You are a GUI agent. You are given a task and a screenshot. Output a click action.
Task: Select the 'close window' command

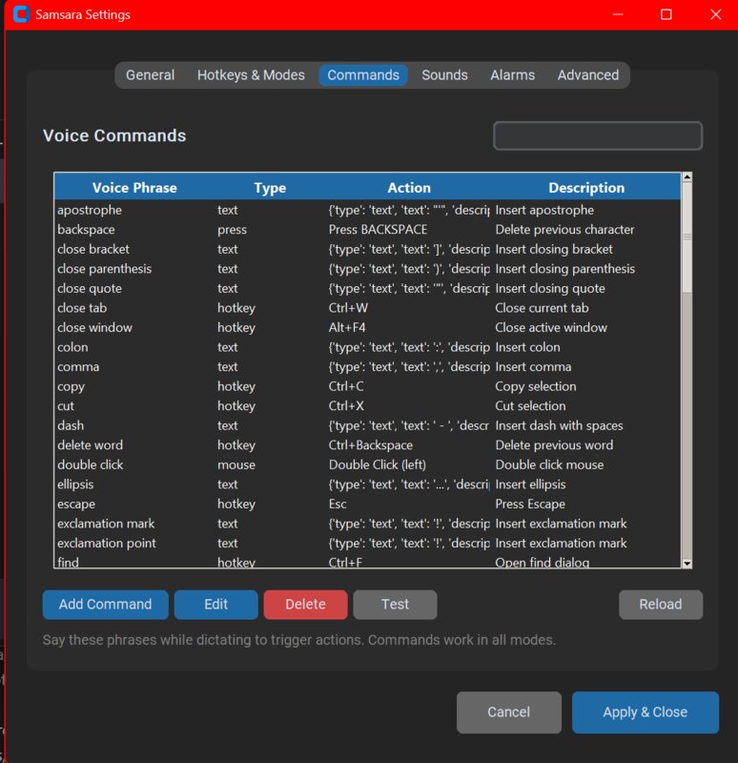tap(367, 327)
